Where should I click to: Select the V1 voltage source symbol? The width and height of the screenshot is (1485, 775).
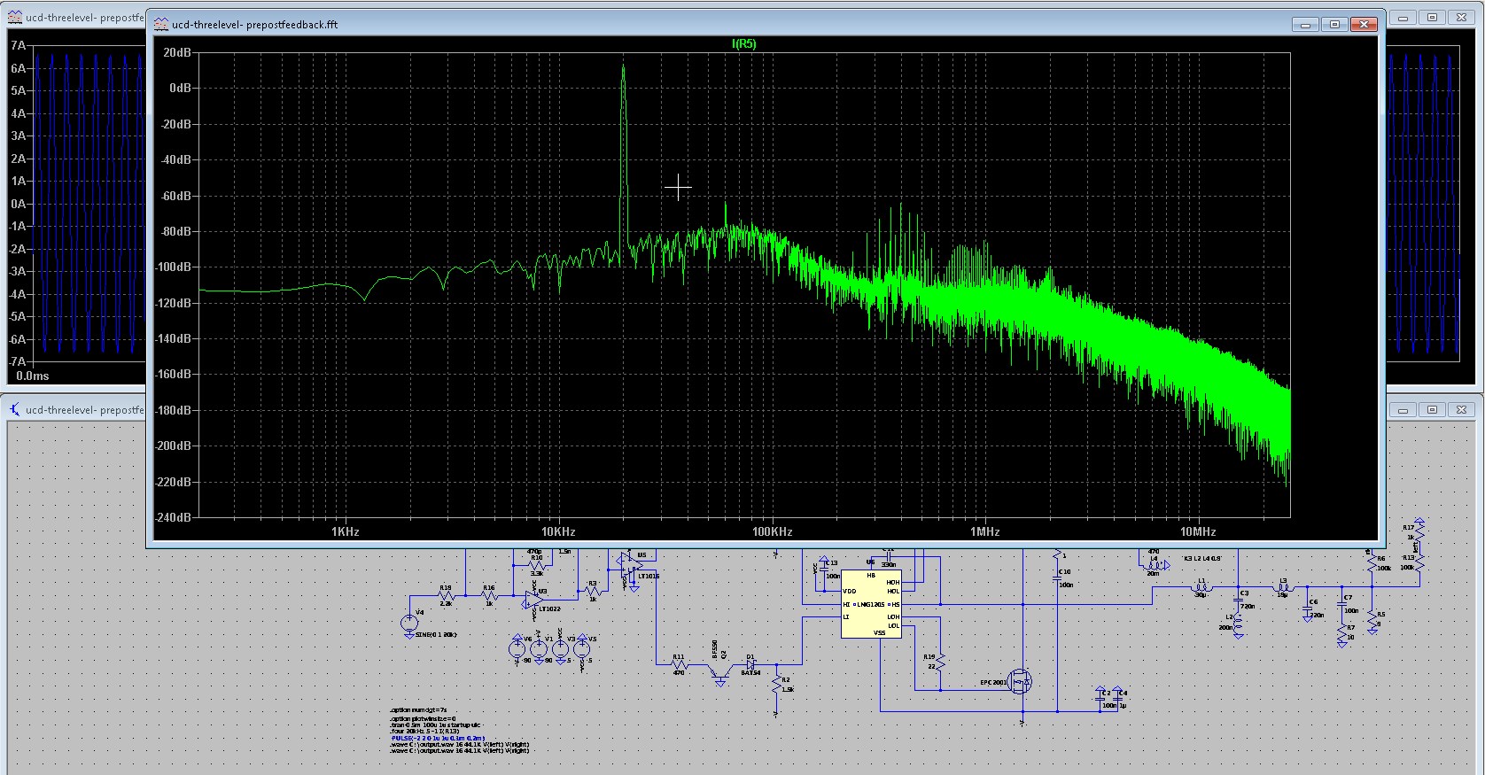[539, 649]
